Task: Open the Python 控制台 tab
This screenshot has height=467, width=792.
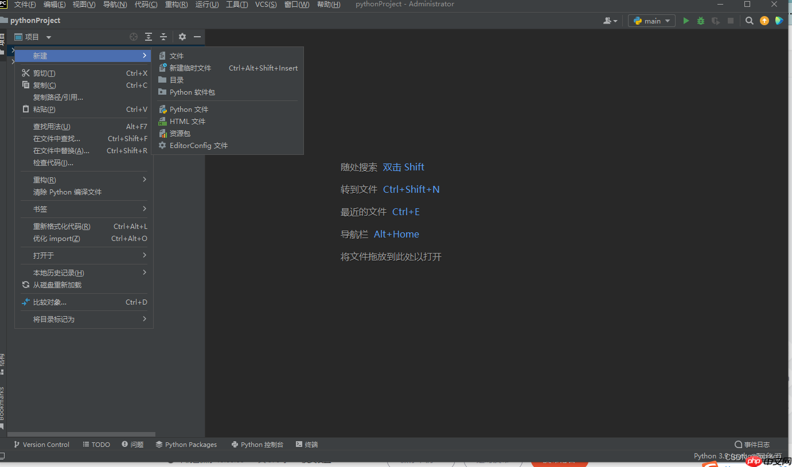Action: click(258, 444)
